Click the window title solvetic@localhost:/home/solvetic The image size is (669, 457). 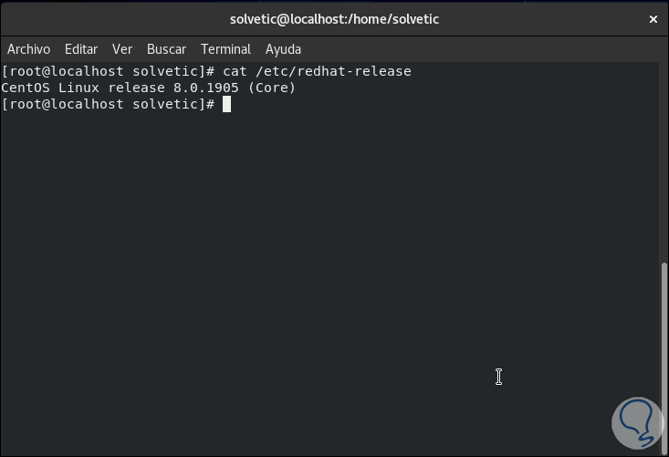pyautogui.click(x=334, y=19)
